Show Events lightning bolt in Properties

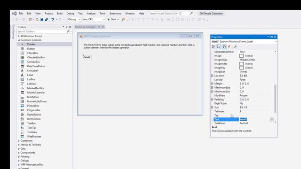tap(229, 47)
